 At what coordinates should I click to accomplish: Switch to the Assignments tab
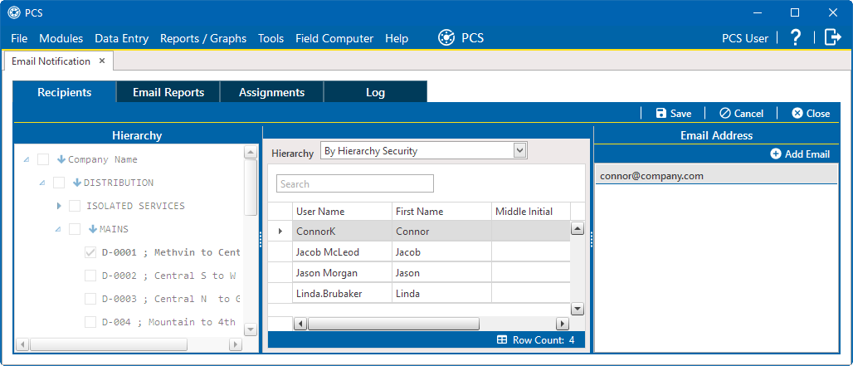coord(272,92)
